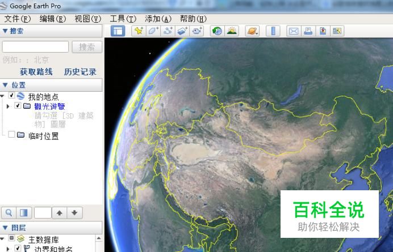
Task: Toggle sunlight across the landscape icon
Action: click(232, 31)
